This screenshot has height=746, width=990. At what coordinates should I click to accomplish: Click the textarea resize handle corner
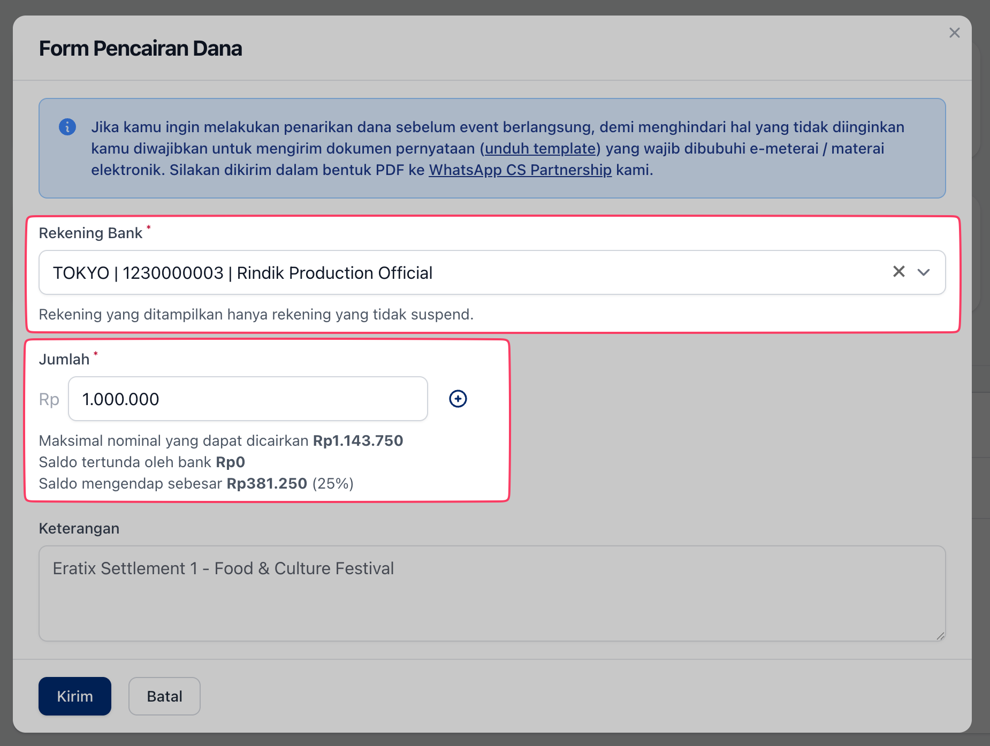point(940,636)
